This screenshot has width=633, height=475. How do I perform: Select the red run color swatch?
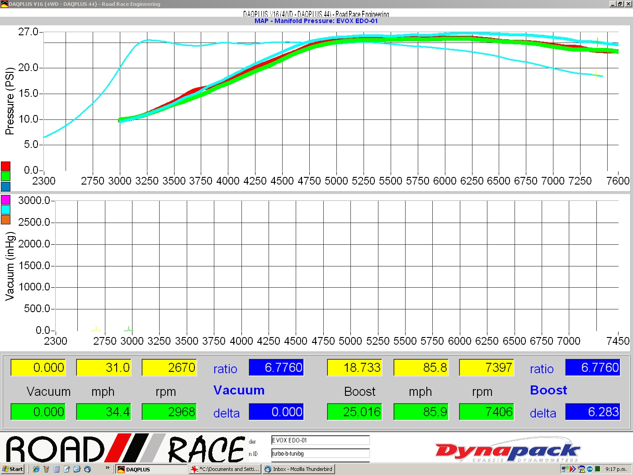click(x=5, y=166)
